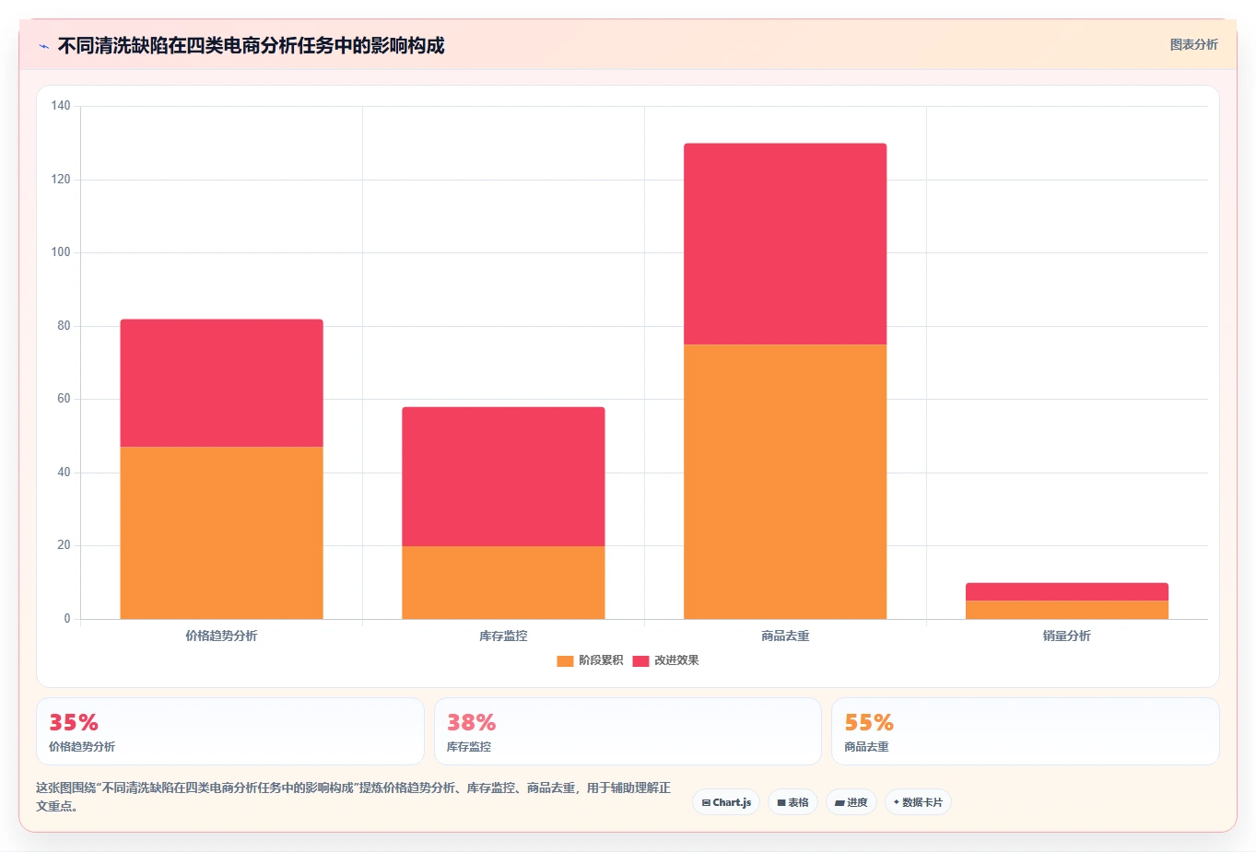Click the 商品去重 x-axis label

click(x=785, y=636)
